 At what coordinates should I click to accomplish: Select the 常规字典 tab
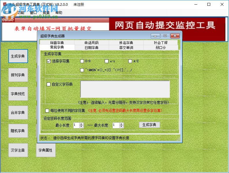pyautogui.click(x=57, y=47)
